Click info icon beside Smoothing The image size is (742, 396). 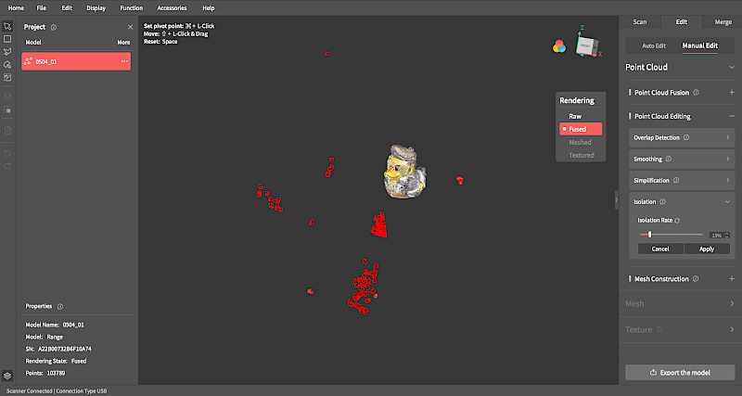[668, 159]
